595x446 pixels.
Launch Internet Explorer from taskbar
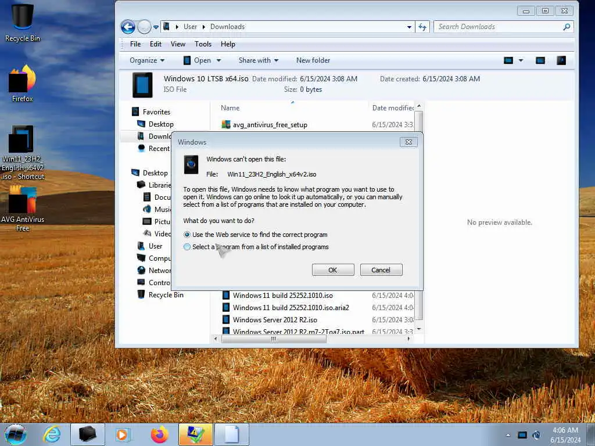click(x=52, y=434)
